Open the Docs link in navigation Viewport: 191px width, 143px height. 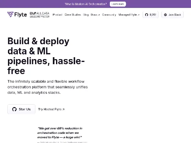point(95,15)
